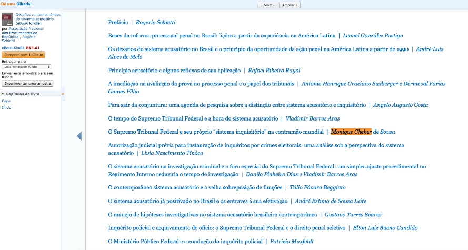Open 'O tempo do Supremo Tribunal Federal' chapter

193,119
